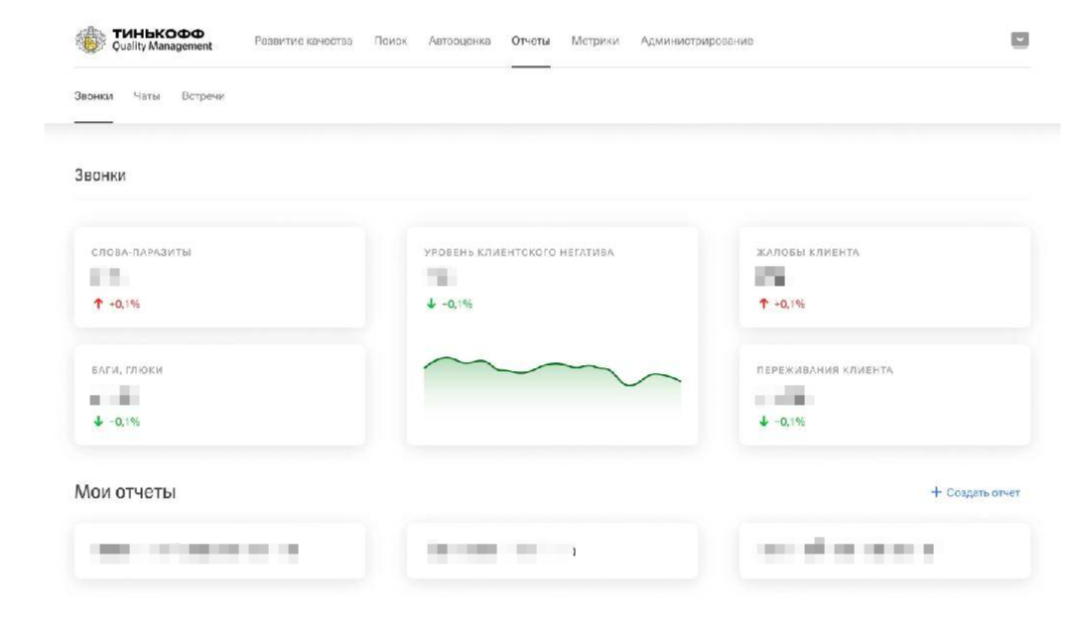Click the Создать отчет link

983,493
